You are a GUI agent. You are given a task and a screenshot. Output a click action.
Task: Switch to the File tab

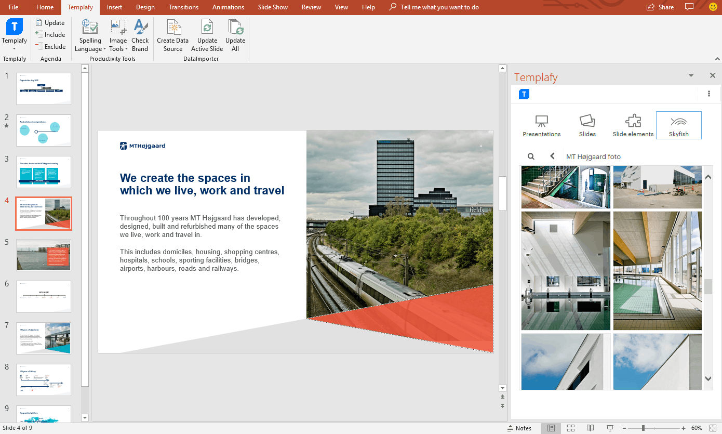pos(14,7)
